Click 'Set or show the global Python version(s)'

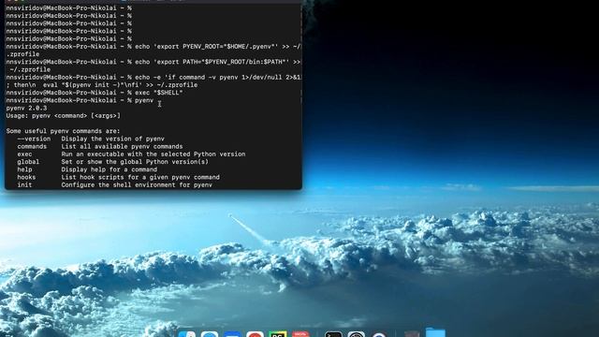pos(135,162)
